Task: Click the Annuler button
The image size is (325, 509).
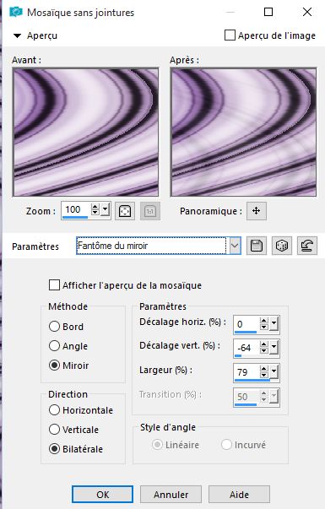Action: [x=171, y=495]
